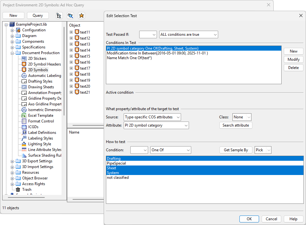Open the ALL conditions are true dropdown
306x225 pixels.
click(x=188, y=34)
